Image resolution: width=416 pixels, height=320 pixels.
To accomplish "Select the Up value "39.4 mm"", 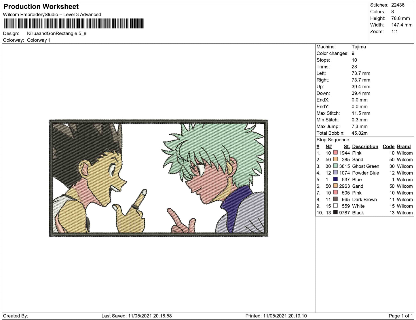I will pos(361,86).
